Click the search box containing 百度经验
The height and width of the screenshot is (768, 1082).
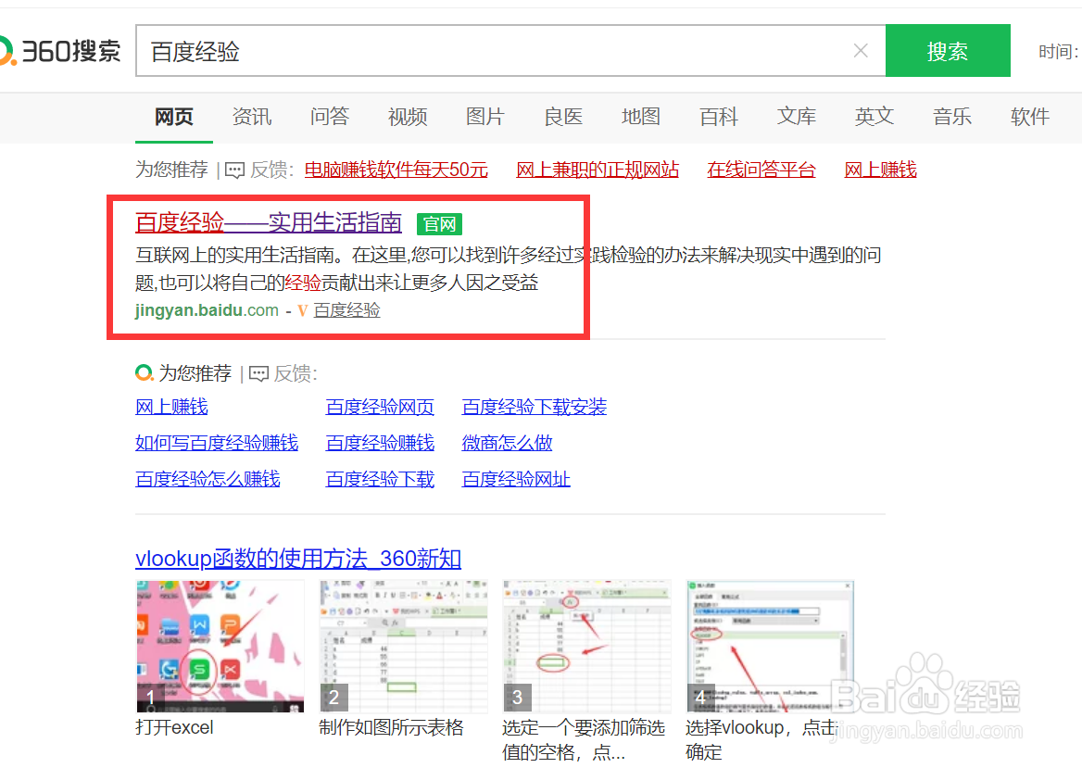click(x=510, y=50)
